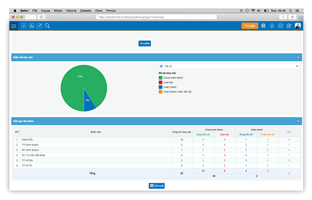Viewport: 312px width, 200px height.
Task: Open the user avatar profile
Action: pos(297,26)
